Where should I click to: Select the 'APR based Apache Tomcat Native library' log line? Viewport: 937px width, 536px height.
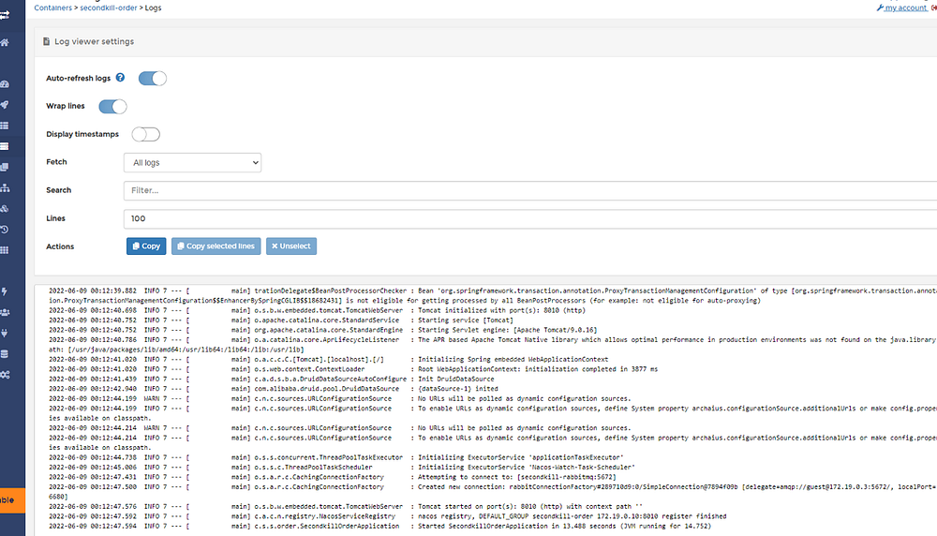pos(493,345)
